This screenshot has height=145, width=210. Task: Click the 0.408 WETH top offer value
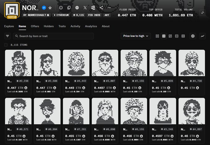click(152, 15)
